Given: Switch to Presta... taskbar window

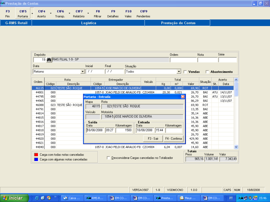Looking at the screenshot, I should (x=165, y=198).
